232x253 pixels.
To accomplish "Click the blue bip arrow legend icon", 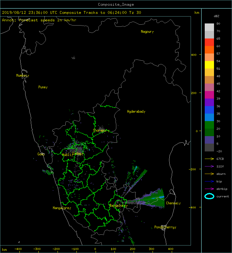I will (x=209, y=181).
